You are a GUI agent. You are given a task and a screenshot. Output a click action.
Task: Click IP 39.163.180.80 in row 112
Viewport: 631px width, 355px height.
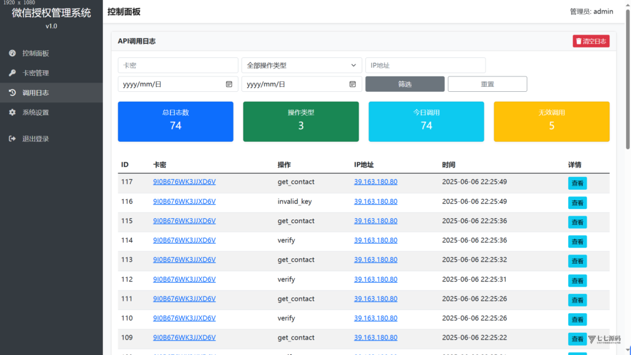click(x=375, y=279)
